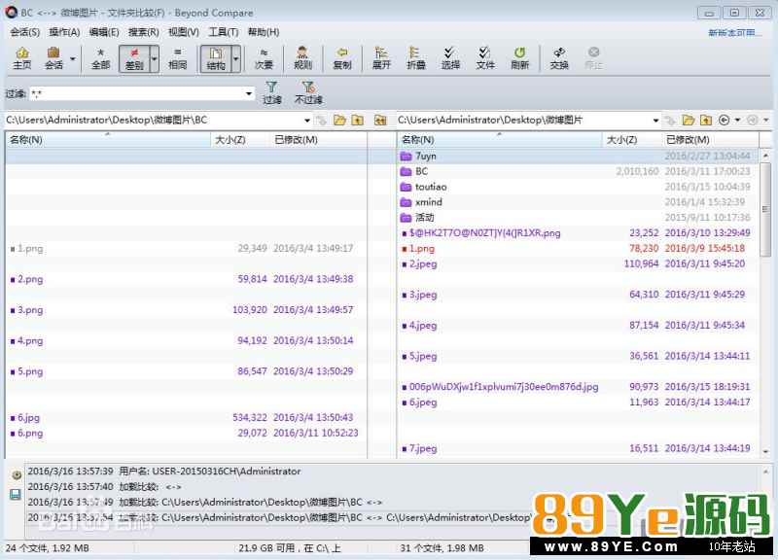Viewport: 778px width, 560px height.
Task: Toggle 全部 show all files
Action: pyautogui.click(x=100, y=58)
